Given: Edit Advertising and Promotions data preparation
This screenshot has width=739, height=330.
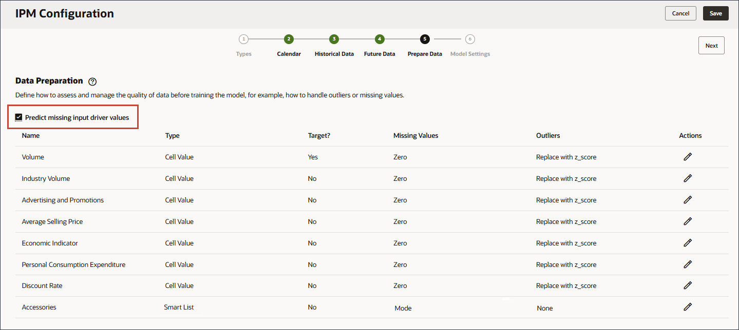Looking at the screenshot, I should (688, 200).
